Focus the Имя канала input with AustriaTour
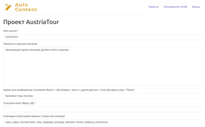 point(102,37)
